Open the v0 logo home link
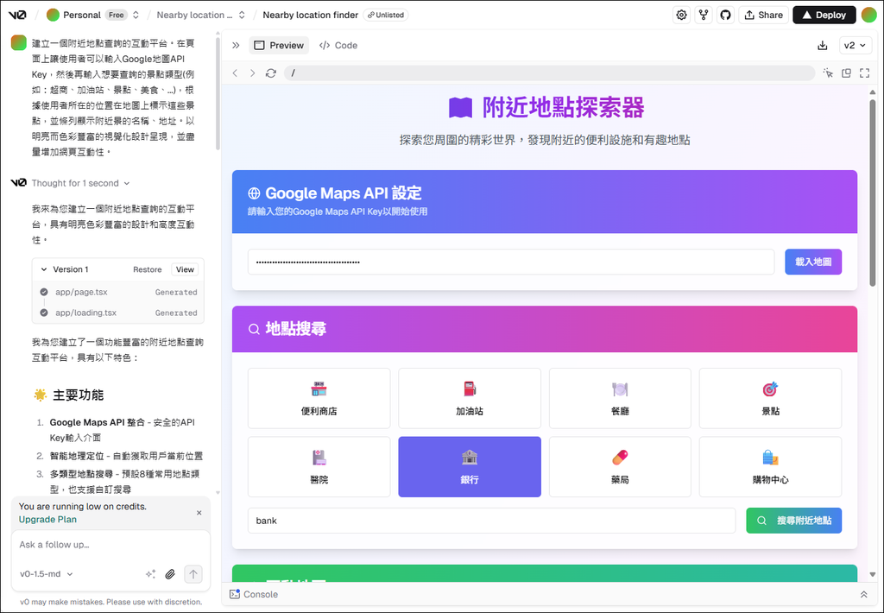The height and width of the screenshot is (613, 884). pos(17,15)
